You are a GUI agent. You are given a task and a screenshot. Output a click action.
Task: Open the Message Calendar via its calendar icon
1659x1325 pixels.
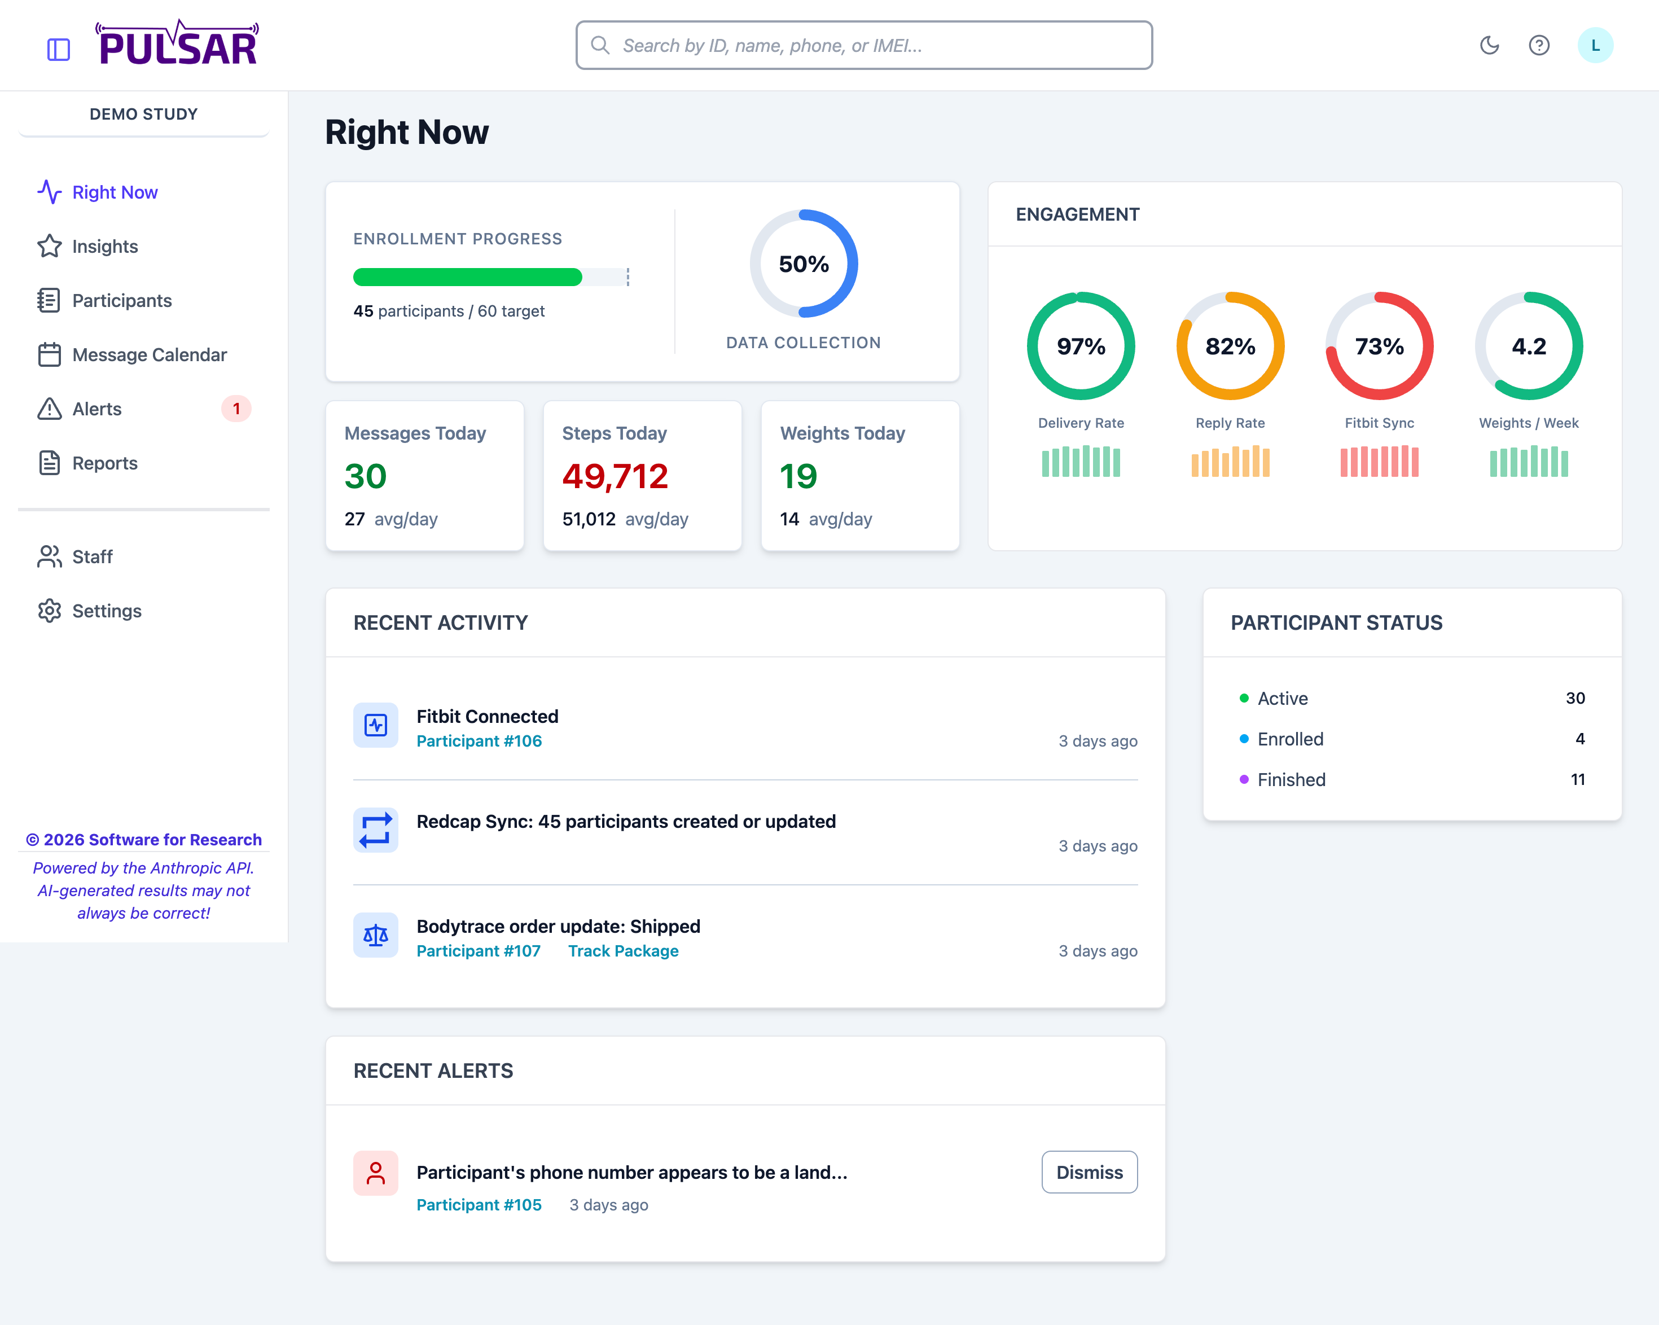50,355
